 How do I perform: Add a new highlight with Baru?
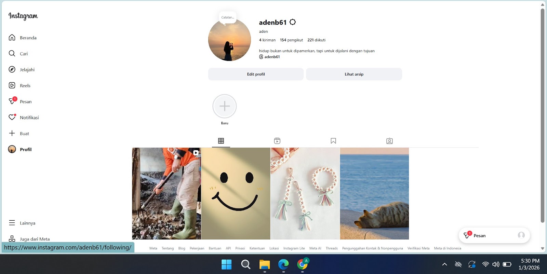point(225,106)
